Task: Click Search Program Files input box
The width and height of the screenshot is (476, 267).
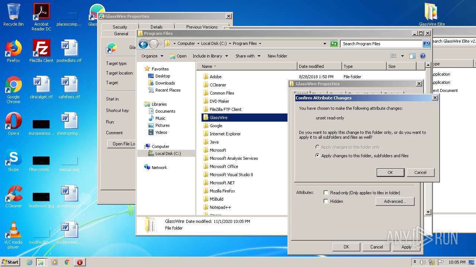Action: (381, 44)
